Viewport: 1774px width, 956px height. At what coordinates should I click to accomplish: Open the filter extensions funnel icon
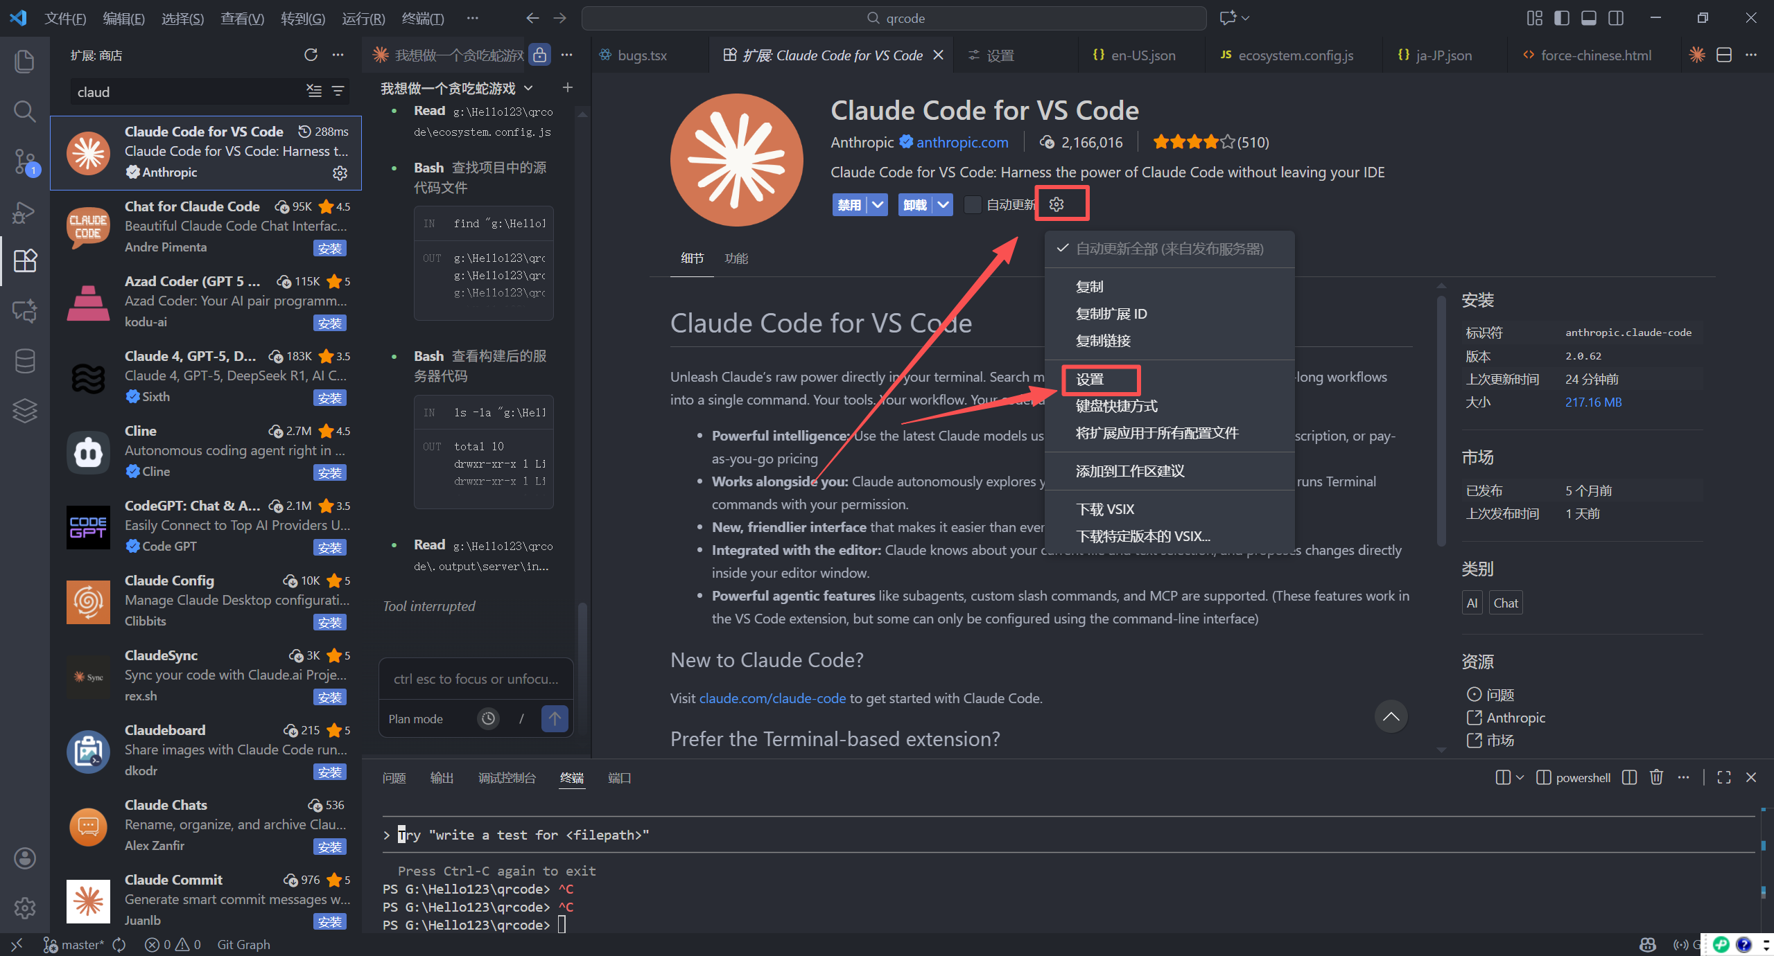(338, 91)
